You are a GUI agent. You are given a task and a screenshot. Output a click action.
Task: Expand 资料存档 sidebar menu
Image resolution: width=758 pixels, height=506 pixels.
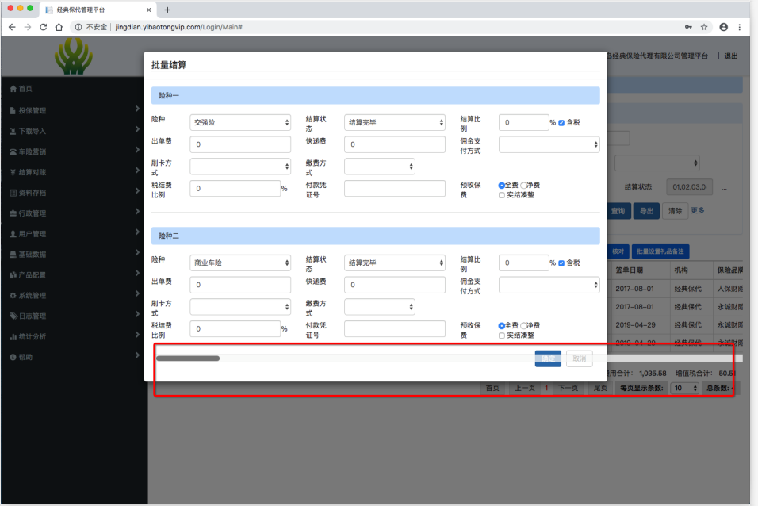[x=74, y=193]
